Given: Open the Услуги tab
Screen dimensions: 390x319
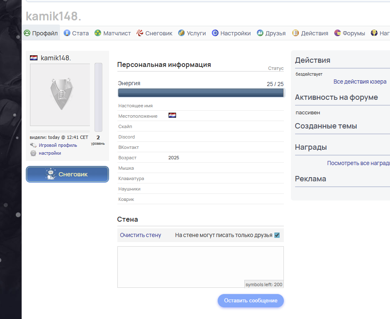Looking at the screenshot, I should (x=192, y=33).
